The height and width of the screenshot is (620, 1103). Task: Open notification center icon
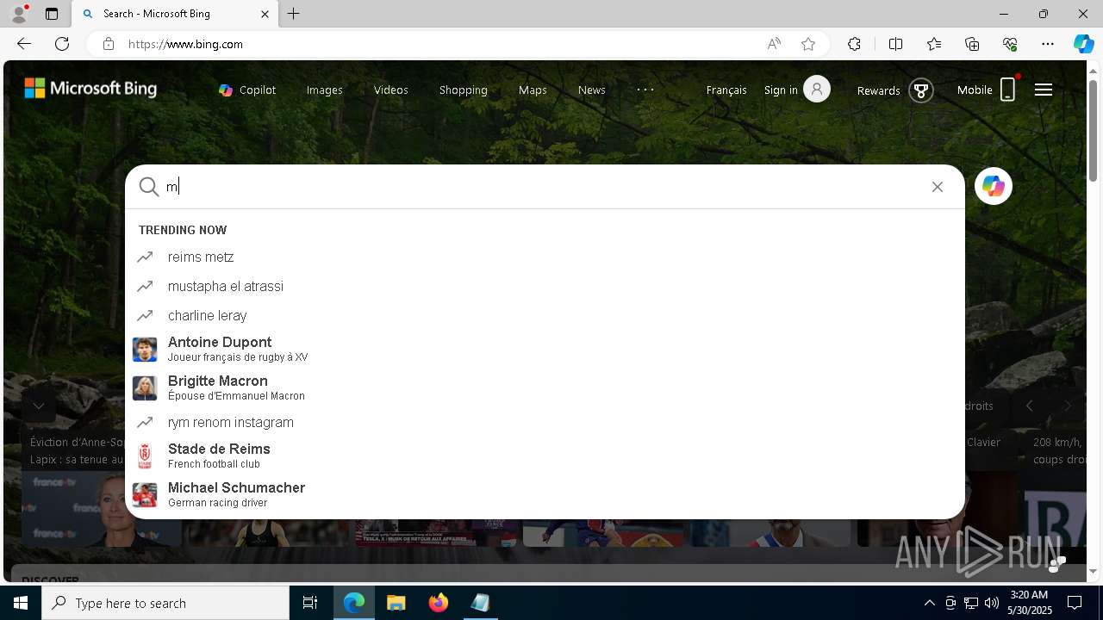tap(1075, 603)
